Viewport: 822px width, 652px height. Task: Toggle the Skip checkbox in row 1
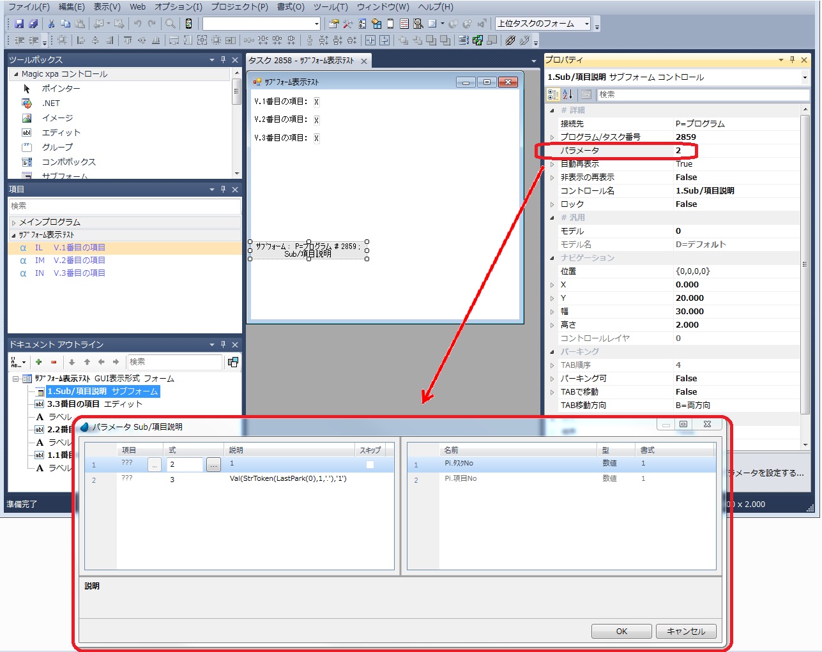point(370,464)
